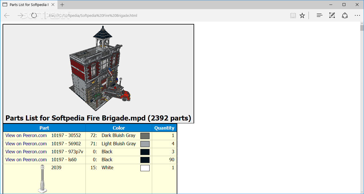Select the Parts List for Softpedia tab
The image size is (364, 194).
(29, 5)
